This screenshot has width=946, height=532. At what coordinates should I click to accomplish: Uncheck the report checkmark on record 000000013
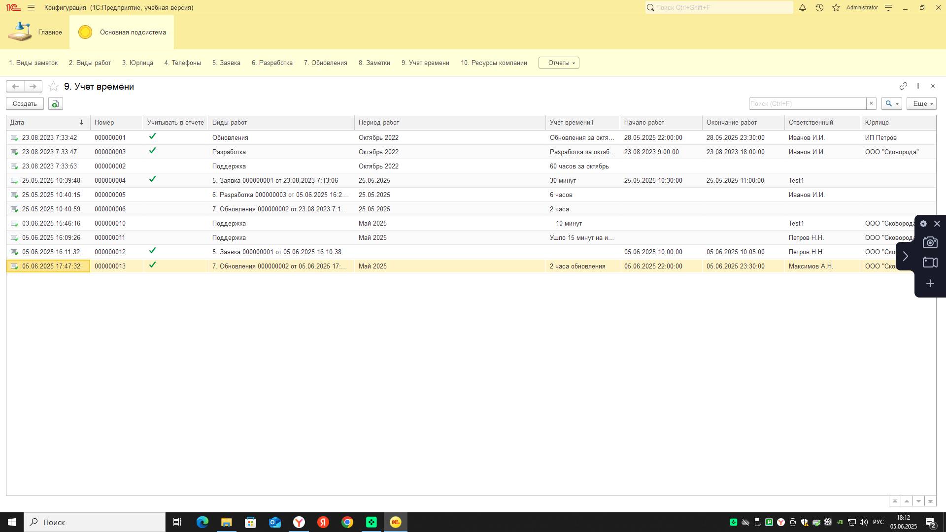click(153, 265)
